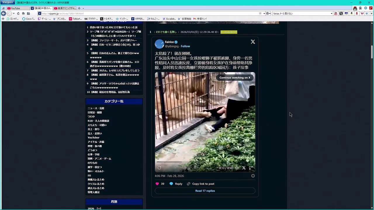Open the わんこー... bookmark

tap(153, 19)
